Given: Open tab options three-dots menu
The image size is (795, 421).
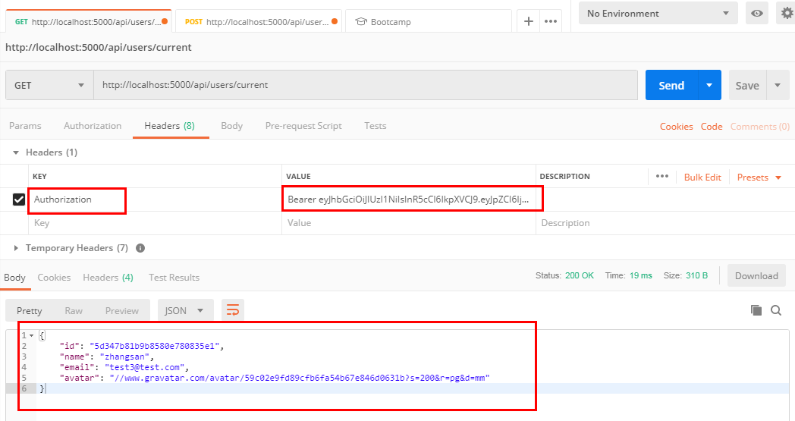Looking at the screenshot, I should point(551,21).
